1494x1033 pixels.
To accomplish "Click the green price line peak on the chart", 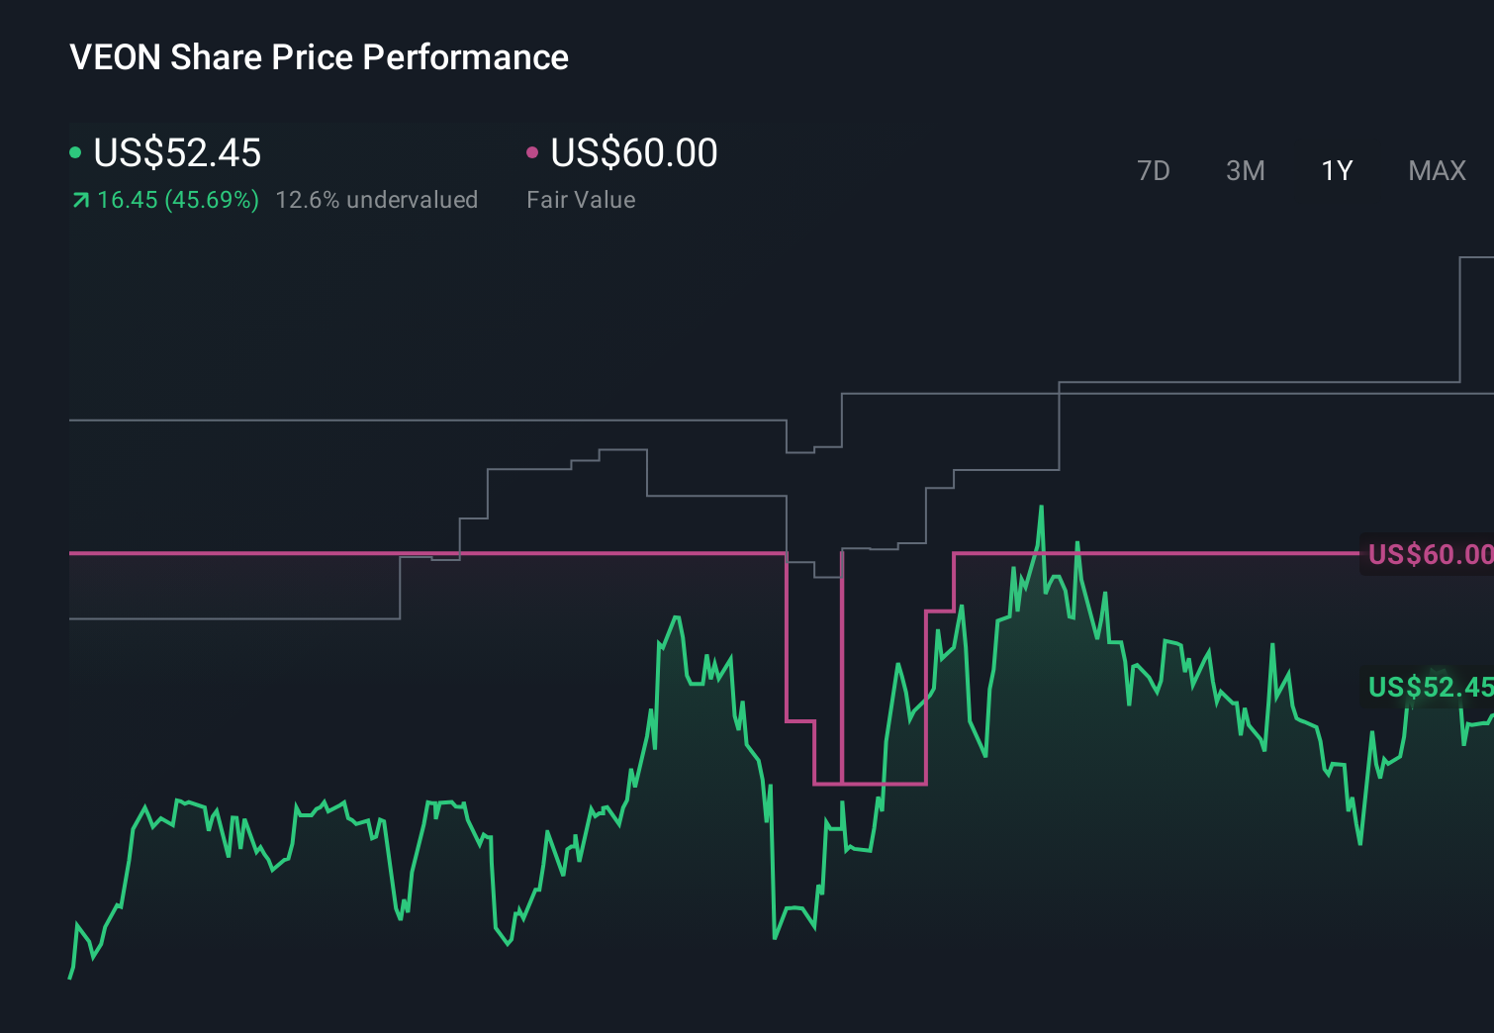I will click(1042, 508).
